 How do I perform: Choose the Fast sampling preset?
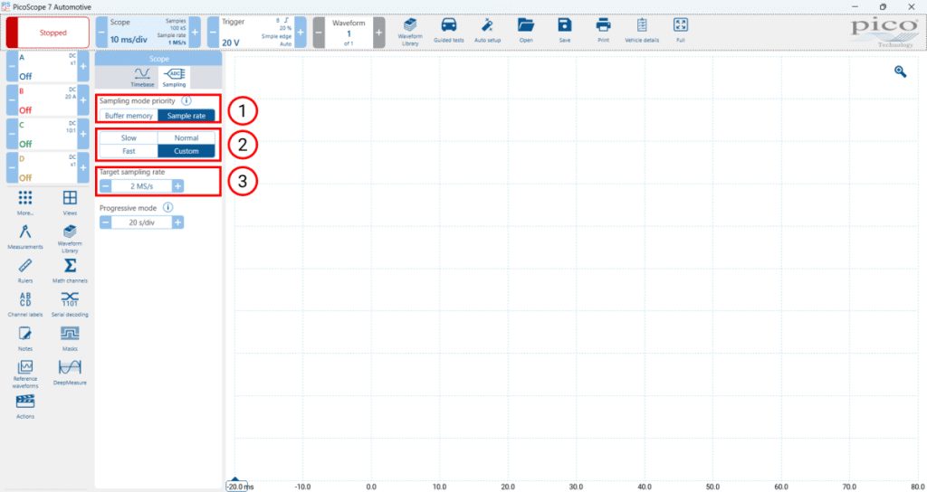pyautogui.click(x=129, y=151)
